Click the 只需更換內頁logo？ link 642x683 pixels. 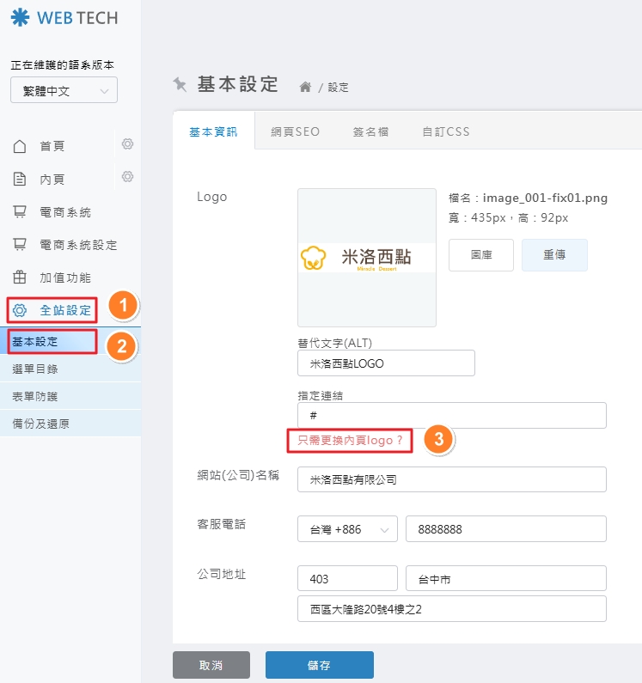coord(350,441)
